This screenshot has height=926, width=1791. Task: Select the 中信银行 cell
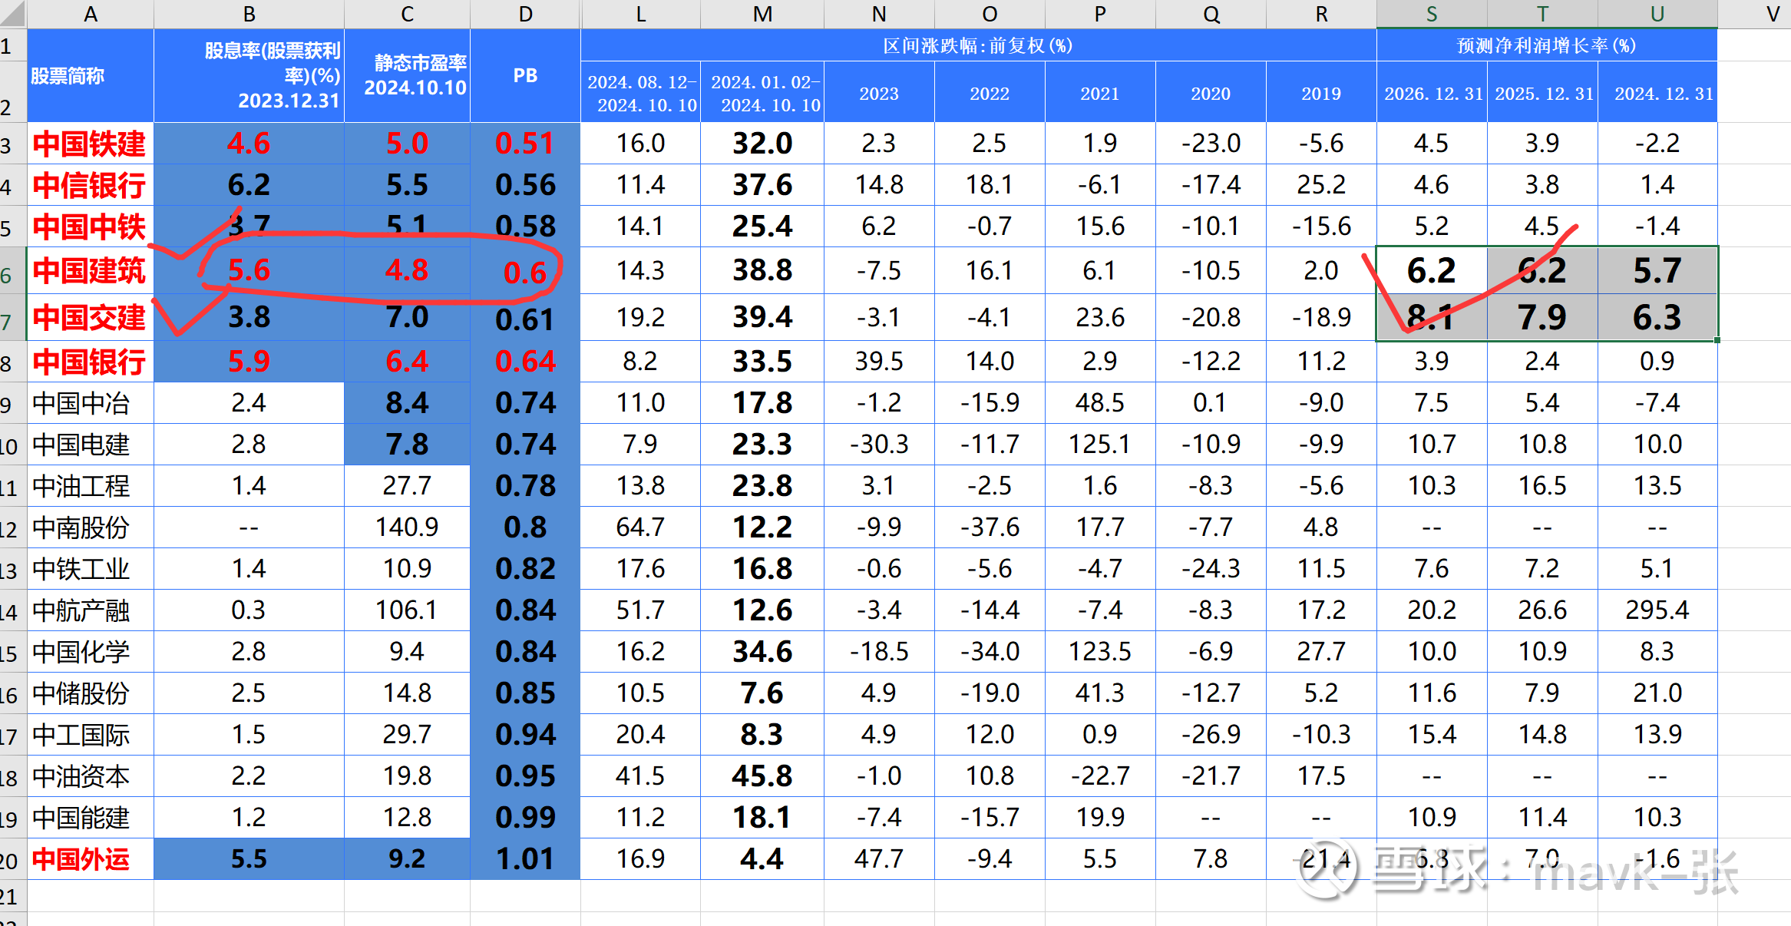(91, 185)
